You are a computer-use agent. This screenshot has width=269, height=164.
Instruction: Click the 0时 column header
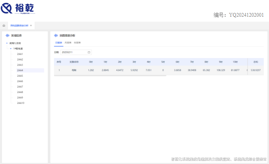91,62
